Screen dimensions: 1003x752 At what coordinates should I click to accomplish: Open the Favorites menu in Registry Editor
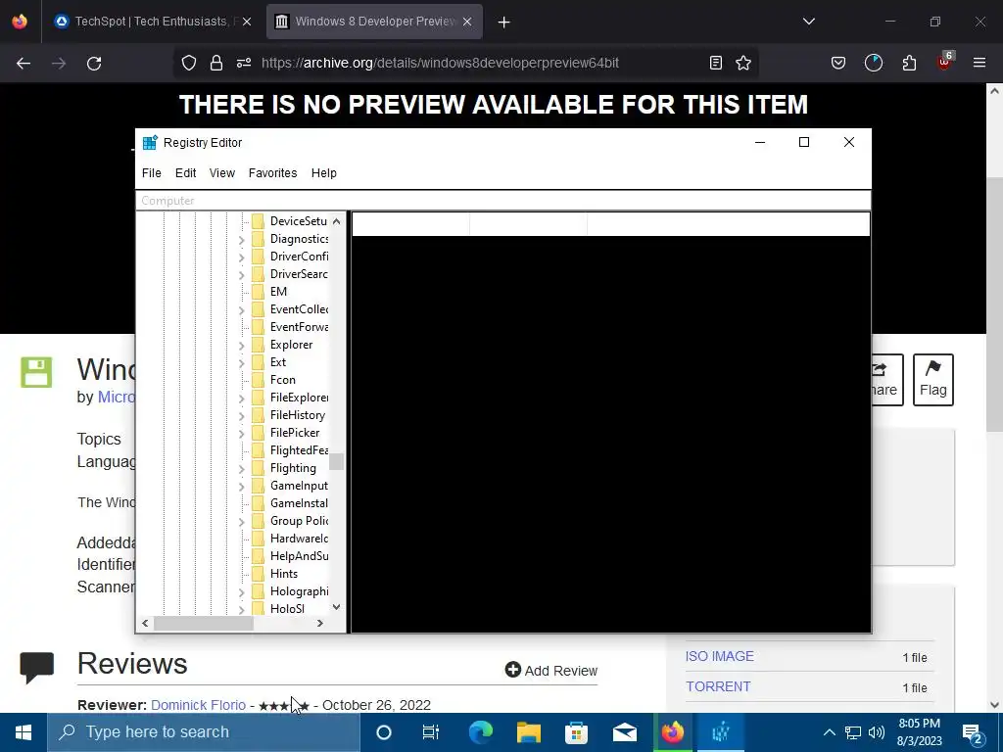tap(272, 173)
